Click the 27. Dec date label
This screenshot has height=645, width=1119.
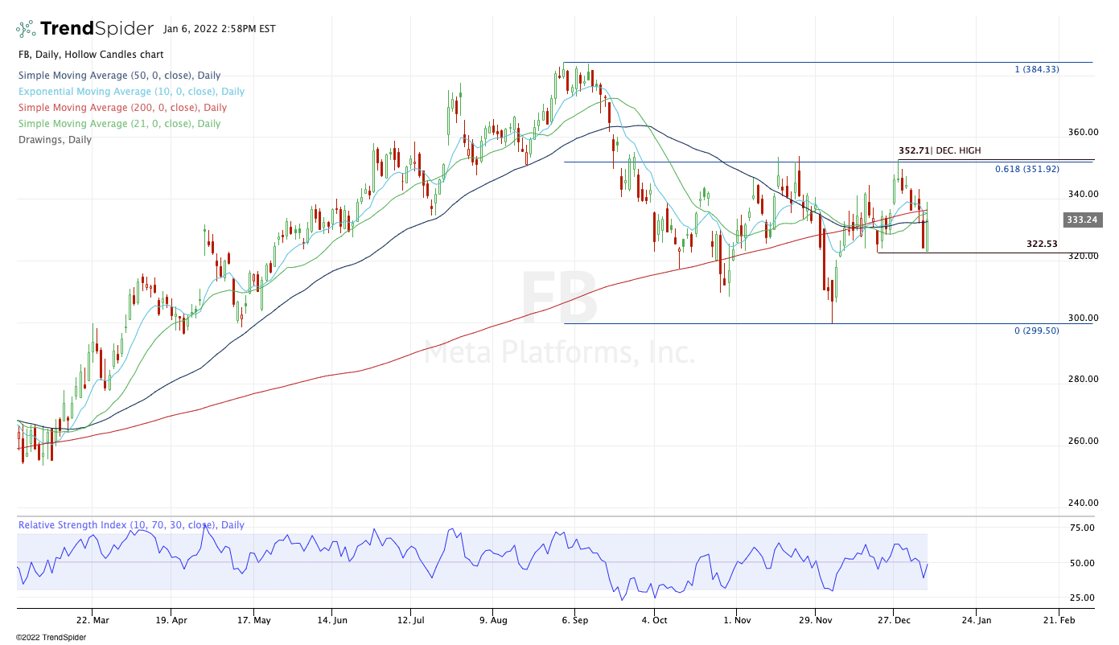point(895,620)
